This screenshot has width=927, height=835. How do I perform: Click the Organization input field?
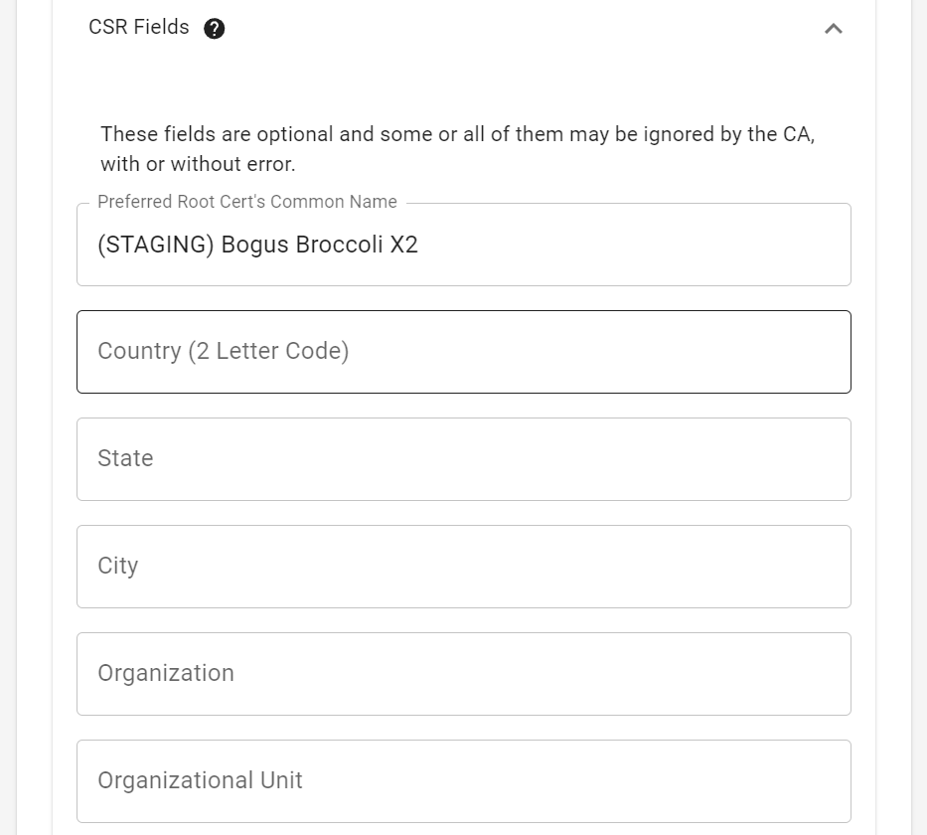tap(463, 673)
